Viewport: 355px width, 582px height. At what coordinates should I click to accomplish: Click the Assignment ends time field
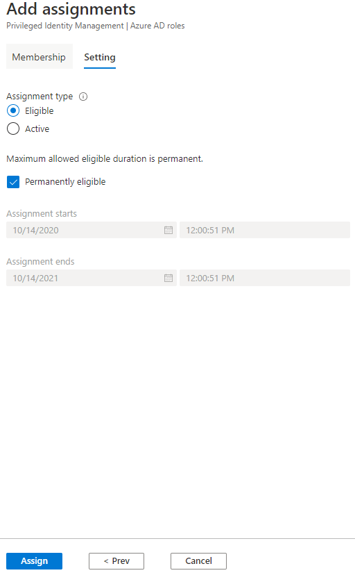(x=265, y=278)
